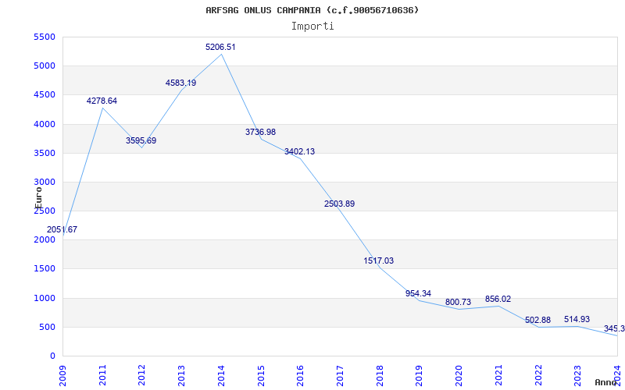Click data label 514.93
This screenshot has height=390, width=625.
[577, 320]
